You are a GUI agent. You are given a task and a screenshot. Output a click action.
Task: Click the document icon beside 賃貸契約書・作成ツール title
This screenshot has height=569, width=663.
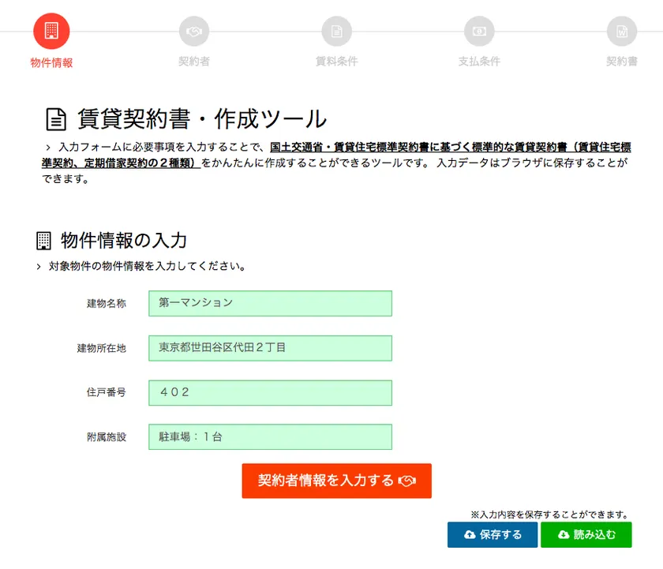click(56, 119)
